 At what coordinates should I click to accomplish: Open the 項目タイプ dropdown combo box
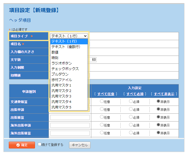[x=69, y=36]
